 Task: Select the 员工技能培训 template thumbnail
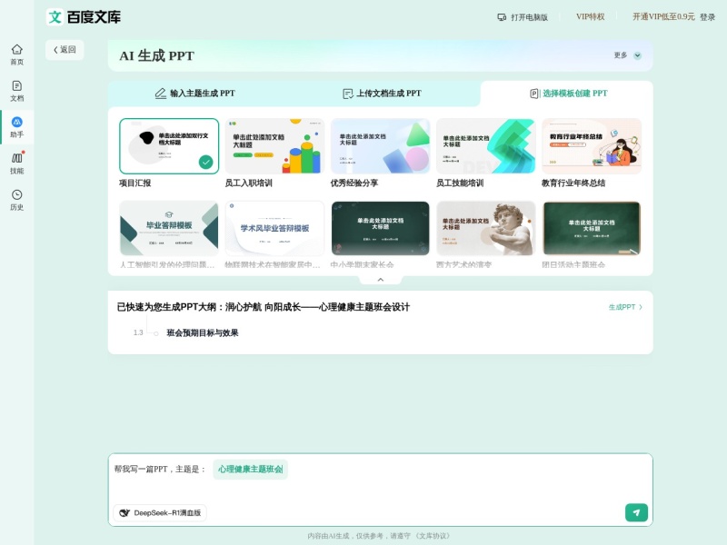486,146
